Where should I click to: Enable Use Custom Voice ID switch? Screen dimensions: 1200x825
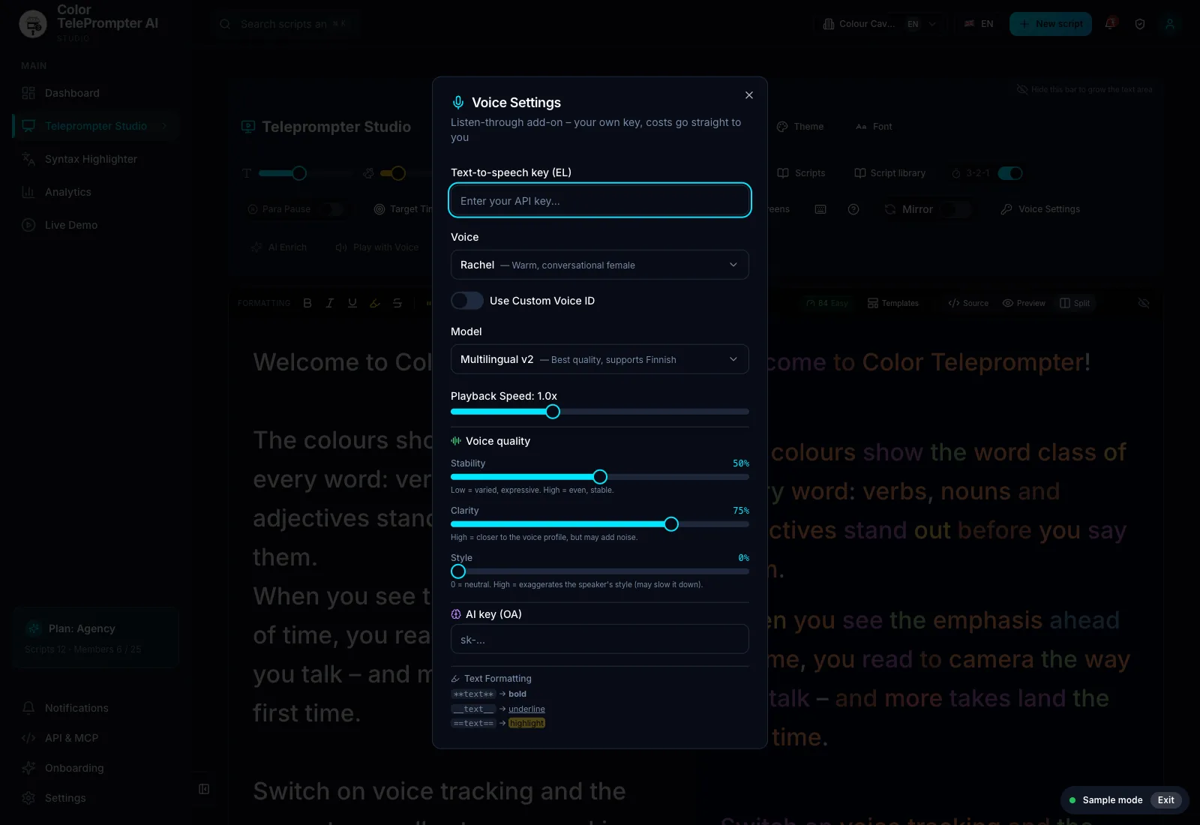466,301
